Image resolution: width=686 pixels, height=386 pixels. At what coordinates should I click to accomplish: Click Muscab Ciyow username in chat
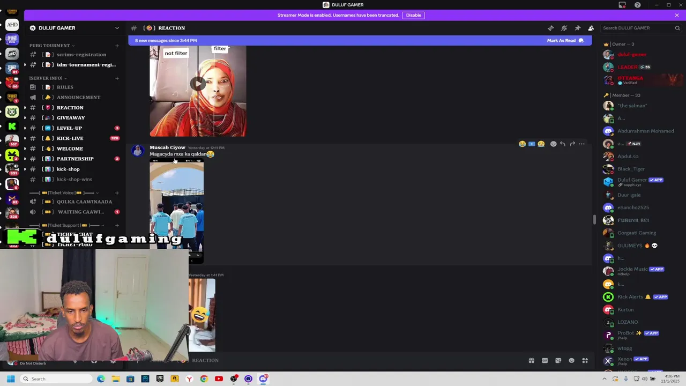tap(167, 147)
